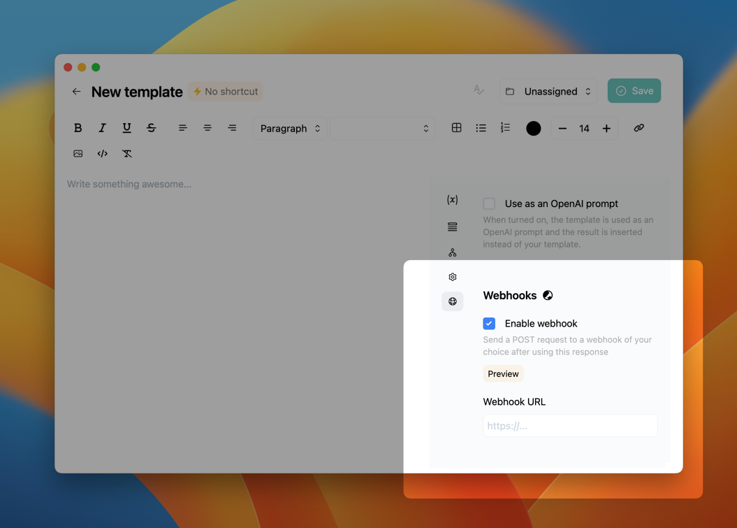Toggle bold formatting
The height and width of the screenshot is (528, 737).
pyautogui.click(x=78, y=128)
